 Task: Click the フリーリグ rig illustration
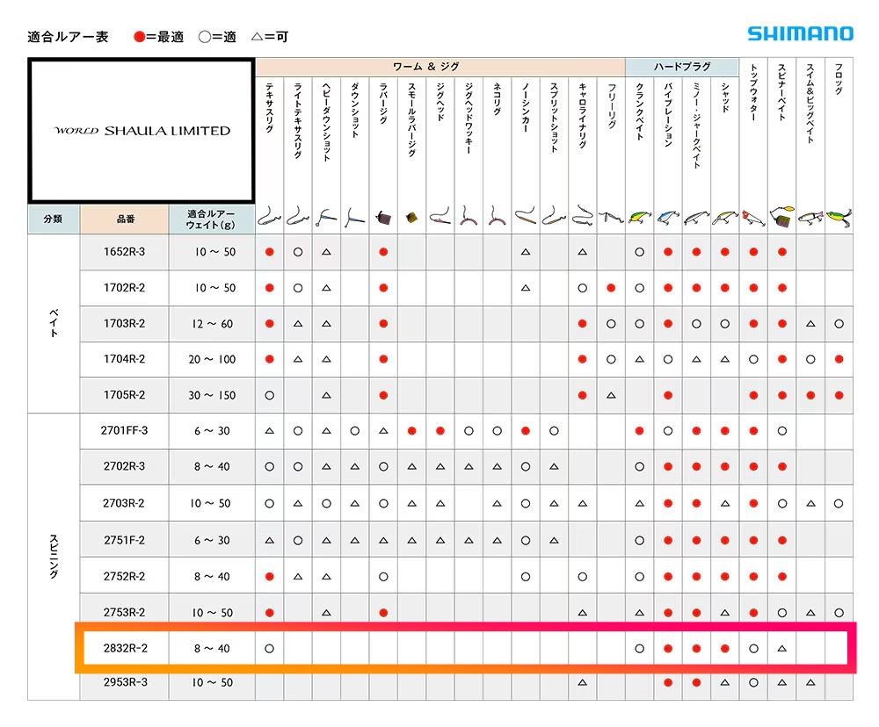pos(611,217)
